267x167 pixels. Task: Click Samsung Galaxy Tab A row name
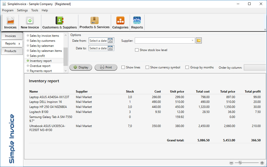coord(51,119)
